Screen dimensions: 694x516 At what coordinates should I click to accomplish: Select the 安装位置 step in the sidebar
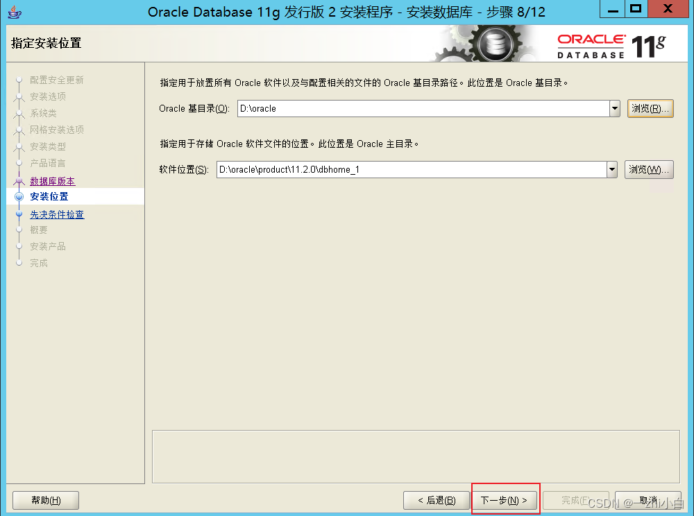[x=49, y=196]
